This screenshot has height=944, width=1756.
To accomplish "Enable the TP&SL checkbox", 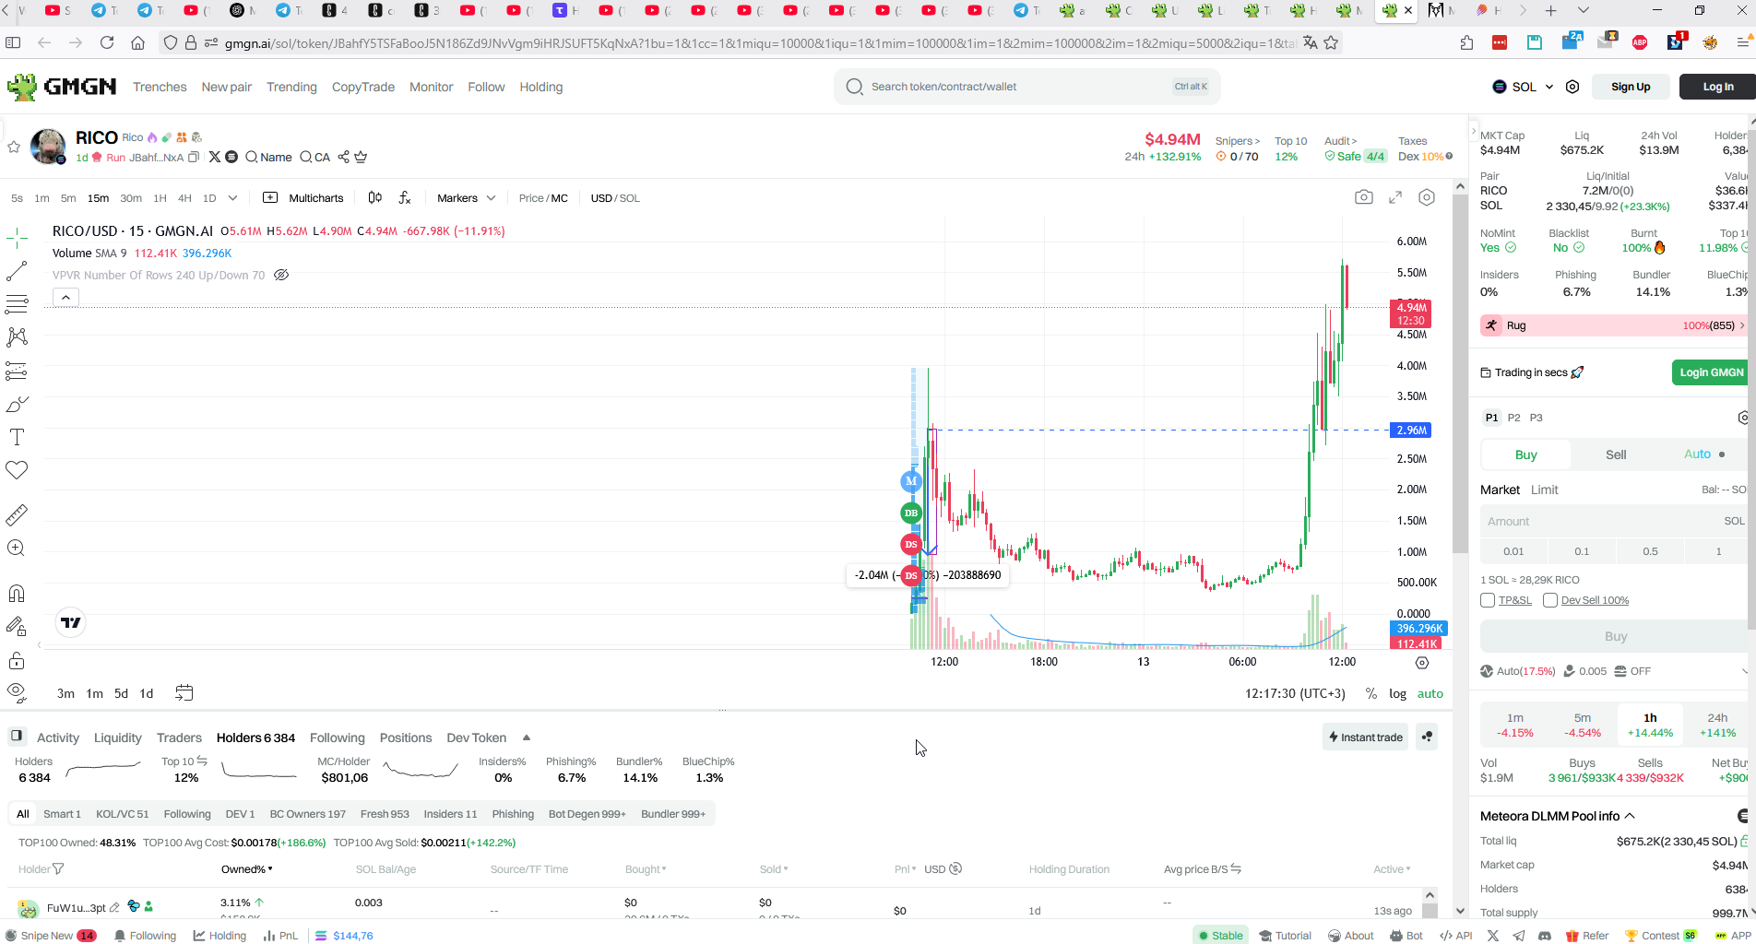I will click(1488, 600).
